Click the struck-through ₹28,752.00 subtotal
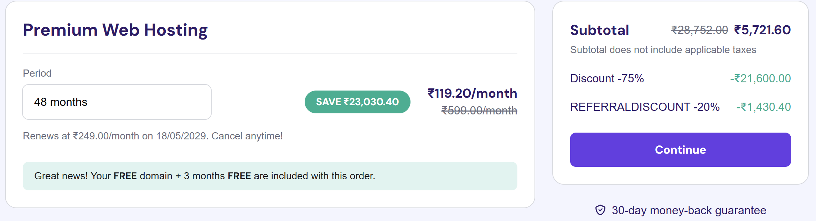Viewport: 816px width, 221px height. coord(699,30)
